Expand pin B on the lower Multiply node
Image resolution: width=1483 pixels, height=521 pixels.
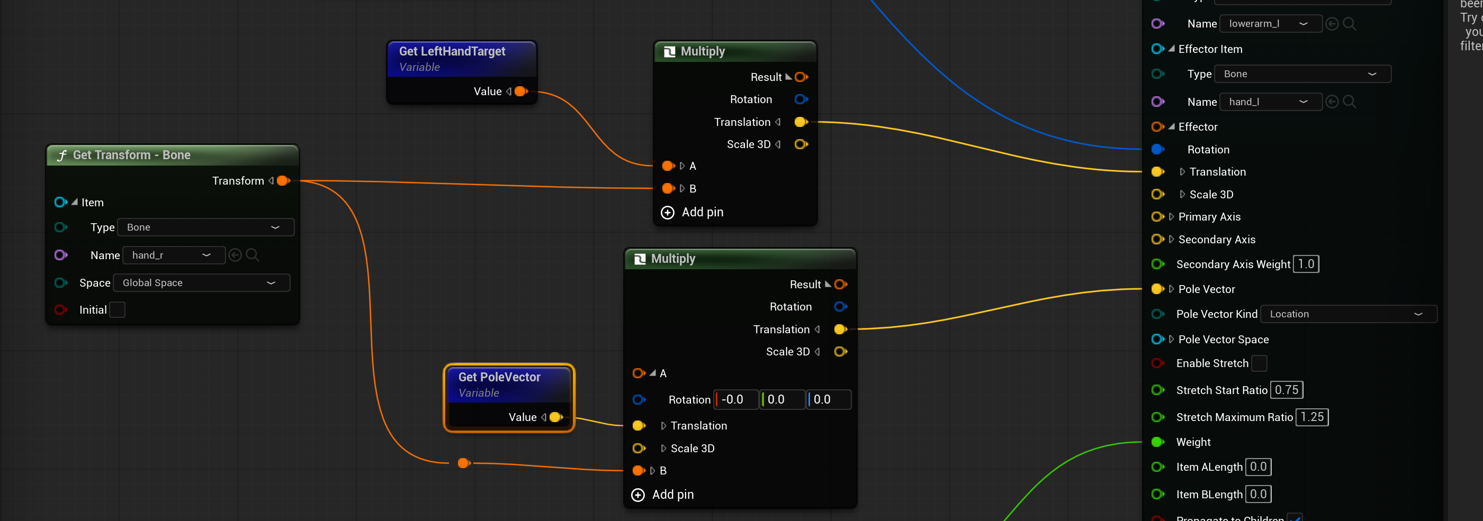652,470
